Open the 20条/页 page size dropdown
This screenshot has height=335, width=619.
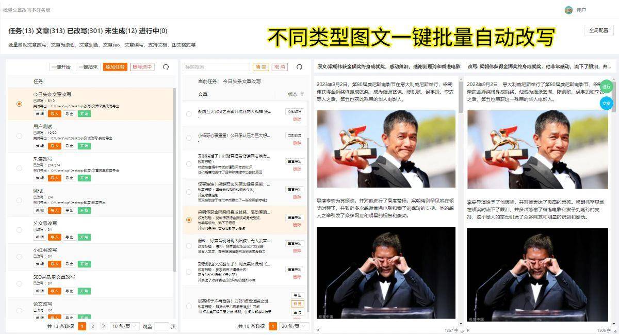[x=292, y=326]
